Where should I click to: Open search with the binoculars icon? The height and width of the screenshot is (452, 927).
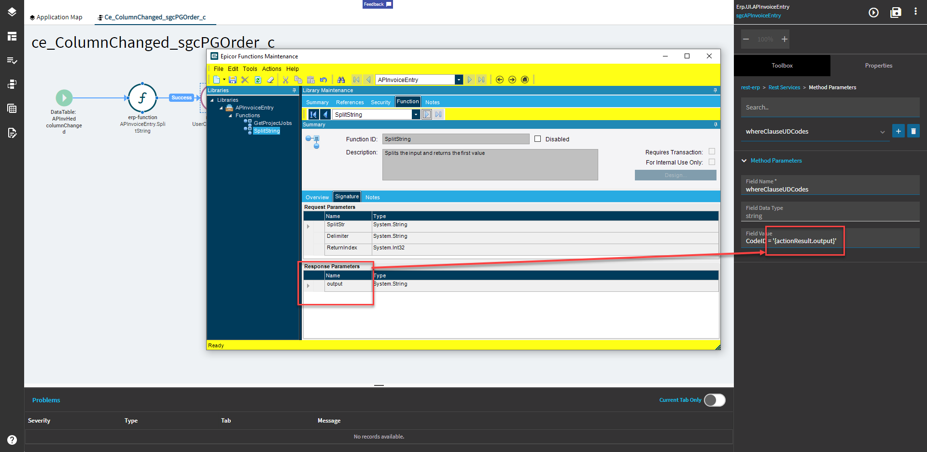[x=341, y=80]
